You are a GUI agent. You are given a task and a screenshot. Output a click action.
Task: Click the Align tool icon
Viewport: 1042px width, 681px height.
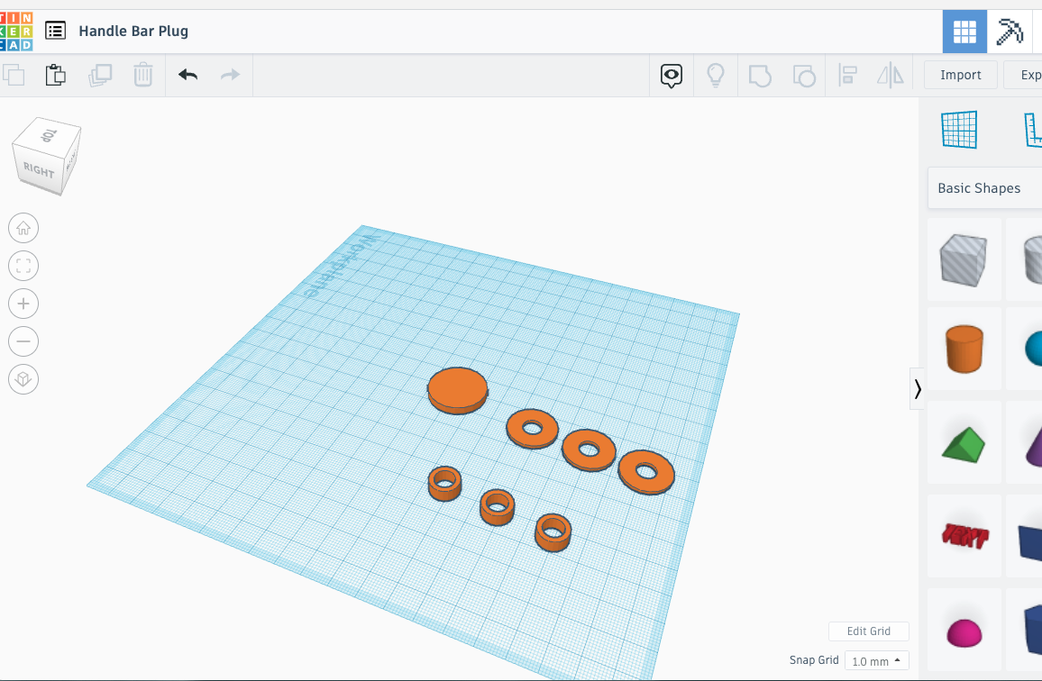point(847,75)
